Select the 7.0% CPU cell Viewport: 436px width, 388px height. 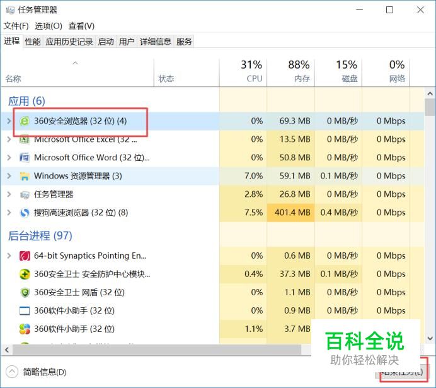[x=243, y=176]
